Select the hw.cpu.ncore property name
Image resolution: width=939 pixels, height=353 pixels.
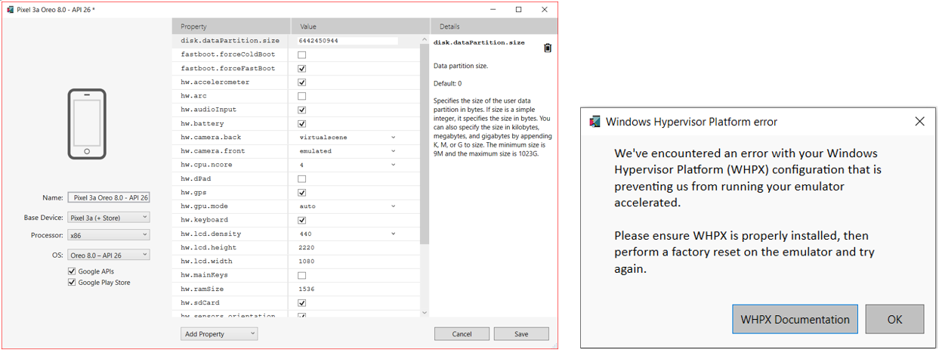click(x=206, y=165)
